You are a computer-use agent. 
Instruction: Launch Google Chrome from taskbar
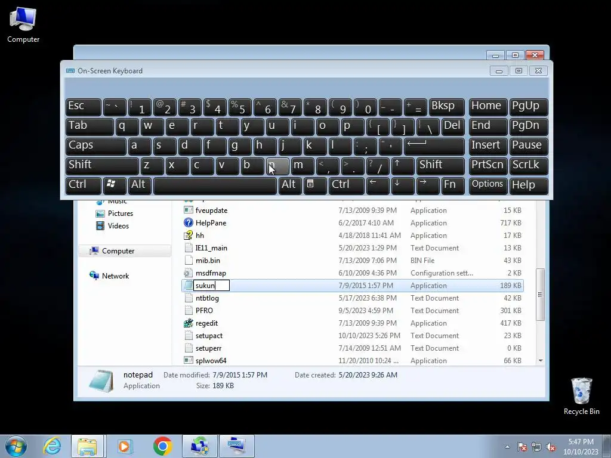tap(163, 446)
